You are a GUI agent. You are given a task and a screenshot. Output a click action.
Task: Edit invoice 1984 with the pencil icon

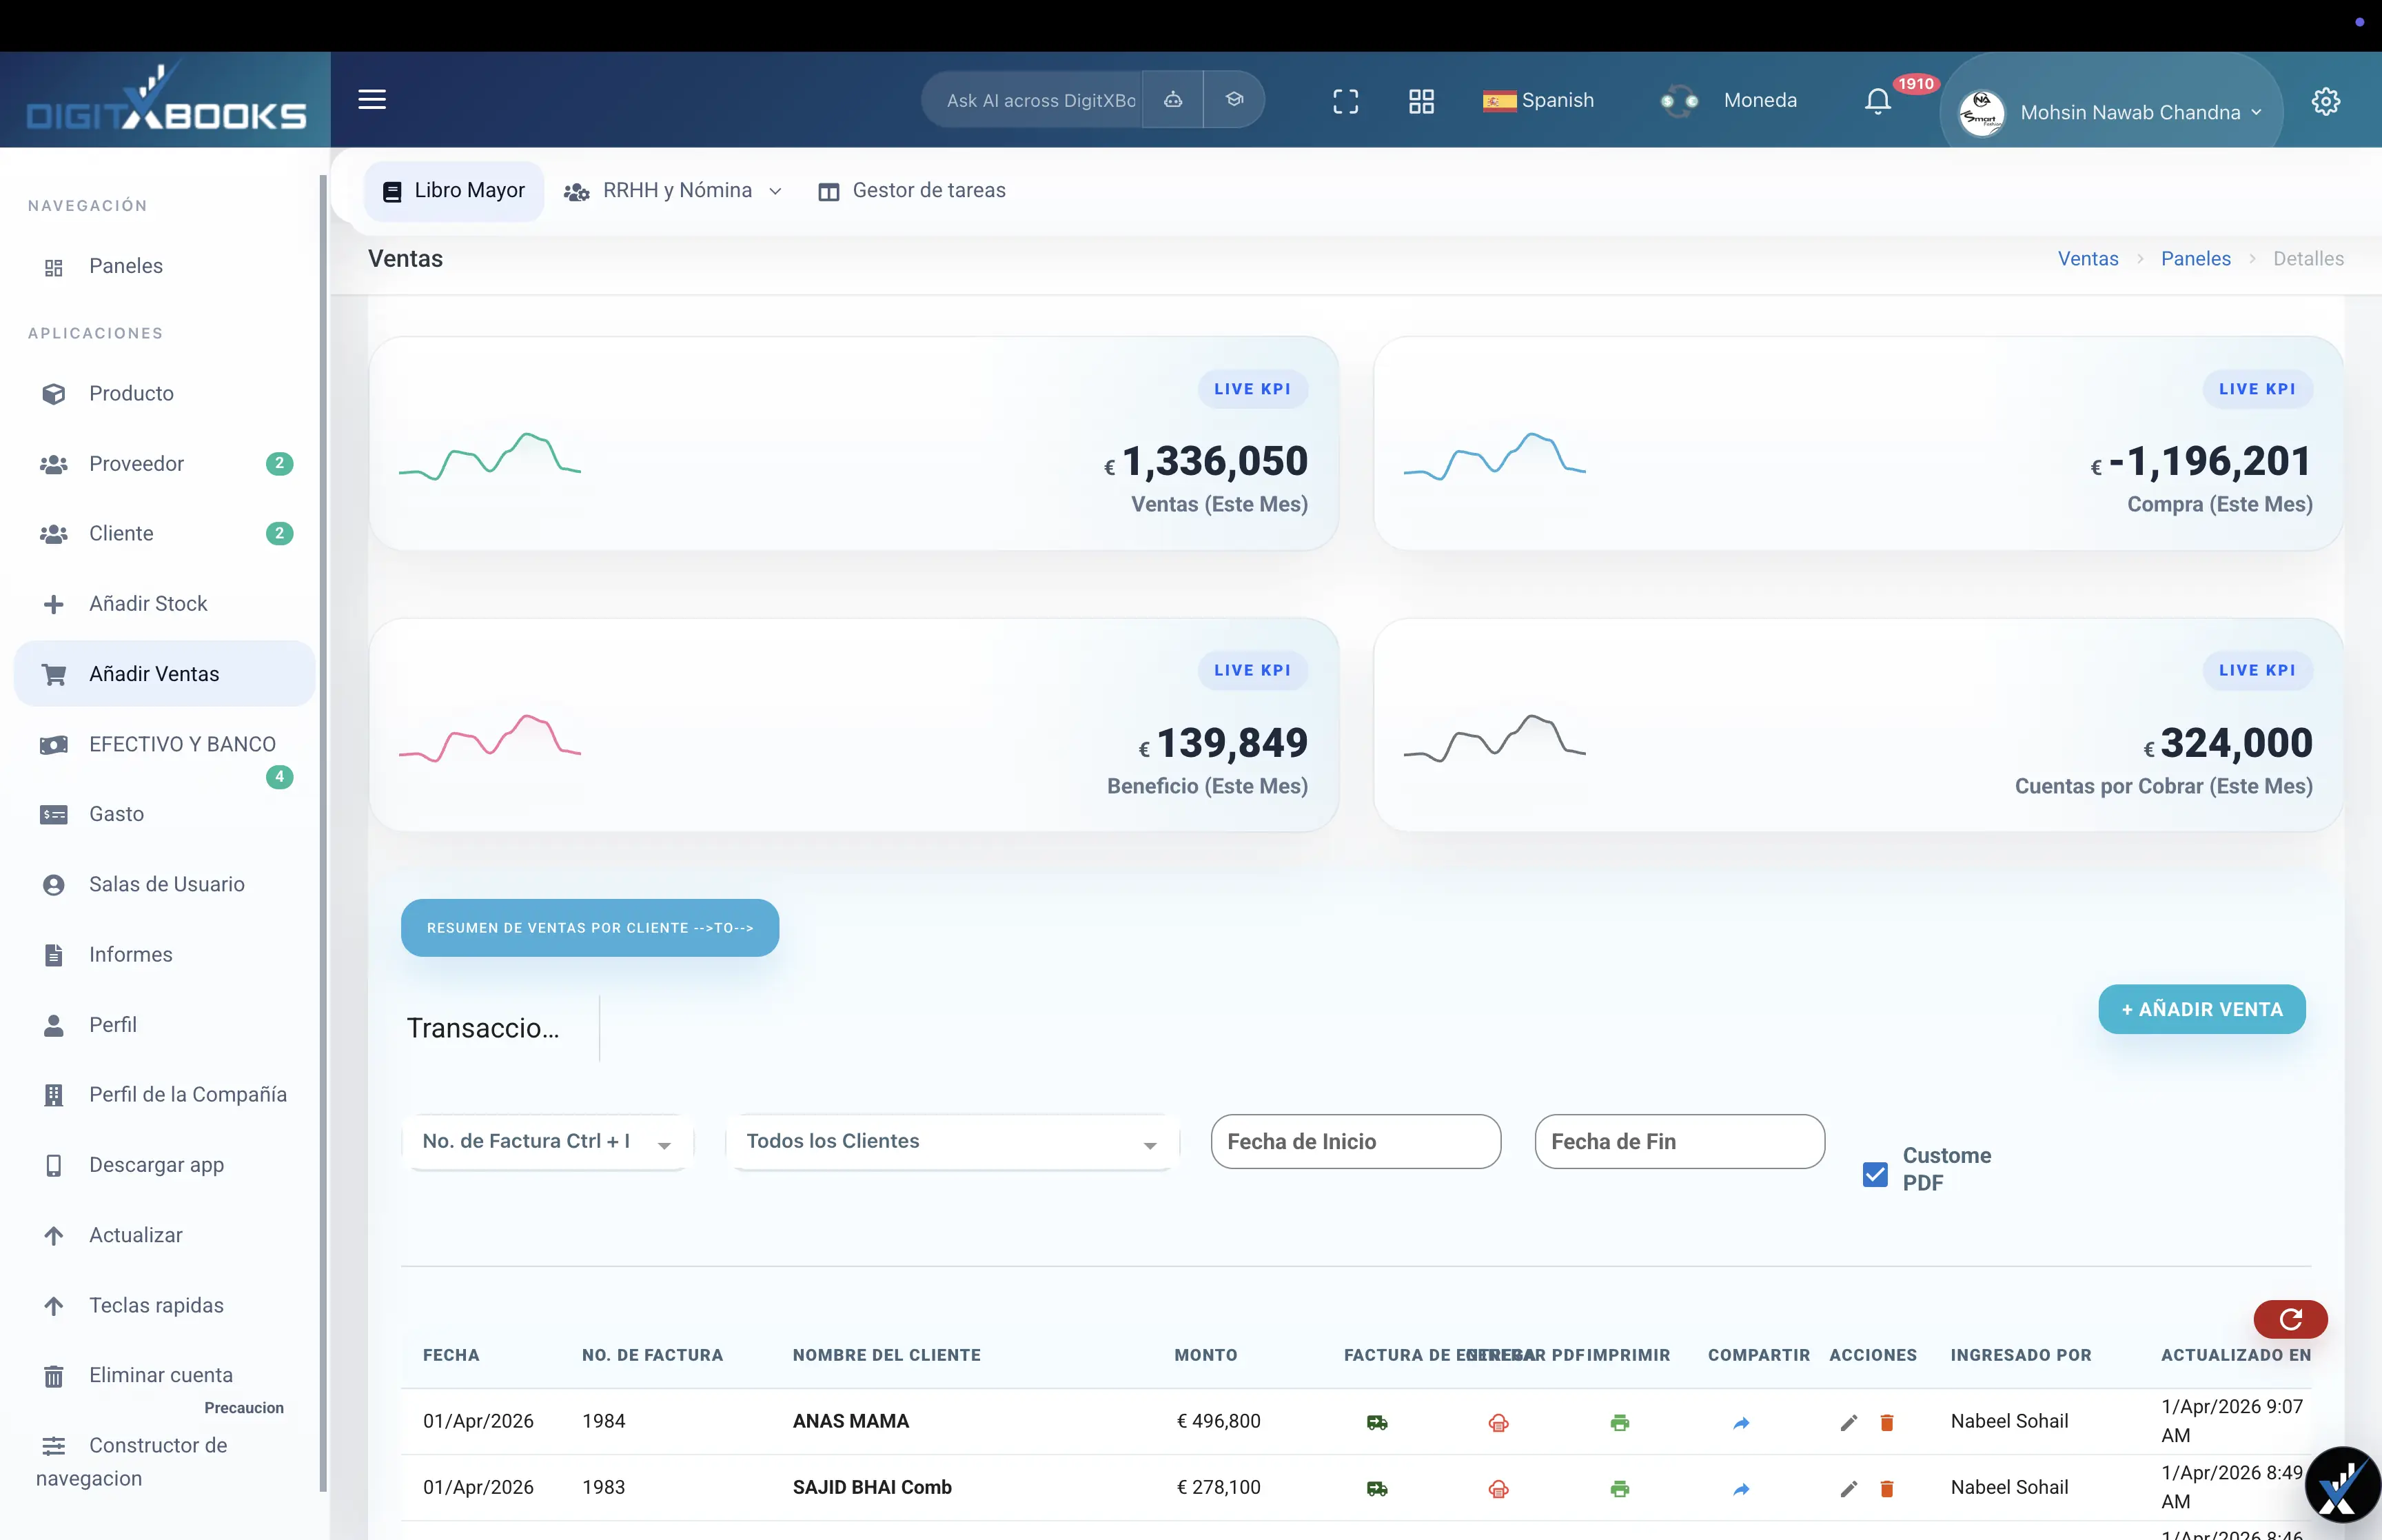[x=1849, y=1422]
